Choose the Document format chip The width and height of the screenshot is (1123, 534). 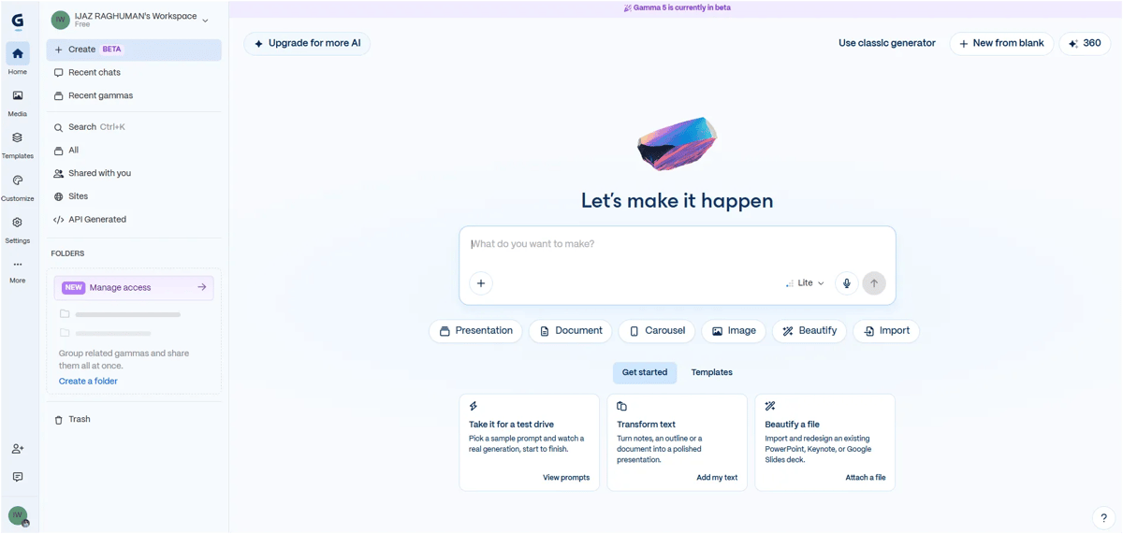[570, 331]
